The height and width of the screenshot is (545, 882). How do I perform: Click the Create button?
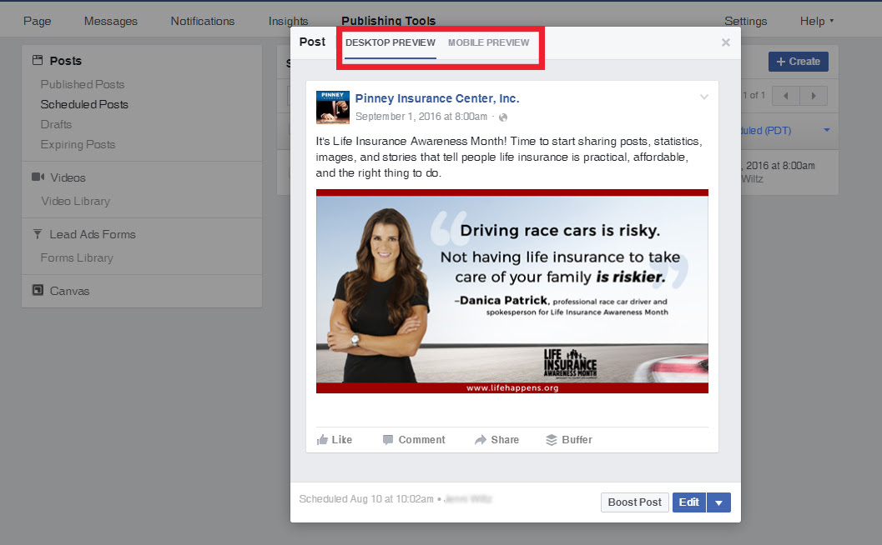799,61
